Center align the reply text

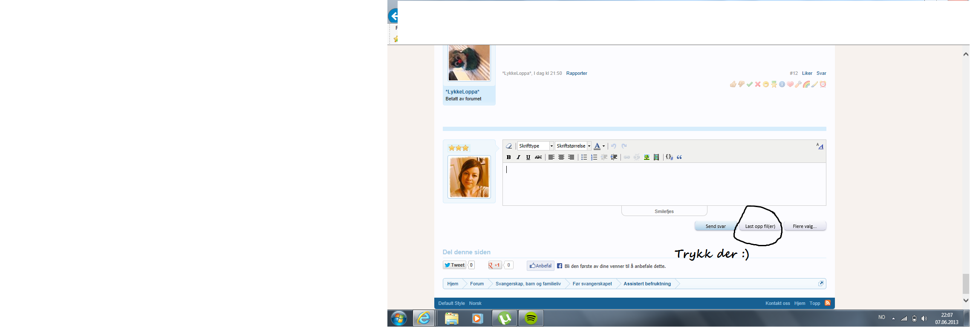(561, 157)
